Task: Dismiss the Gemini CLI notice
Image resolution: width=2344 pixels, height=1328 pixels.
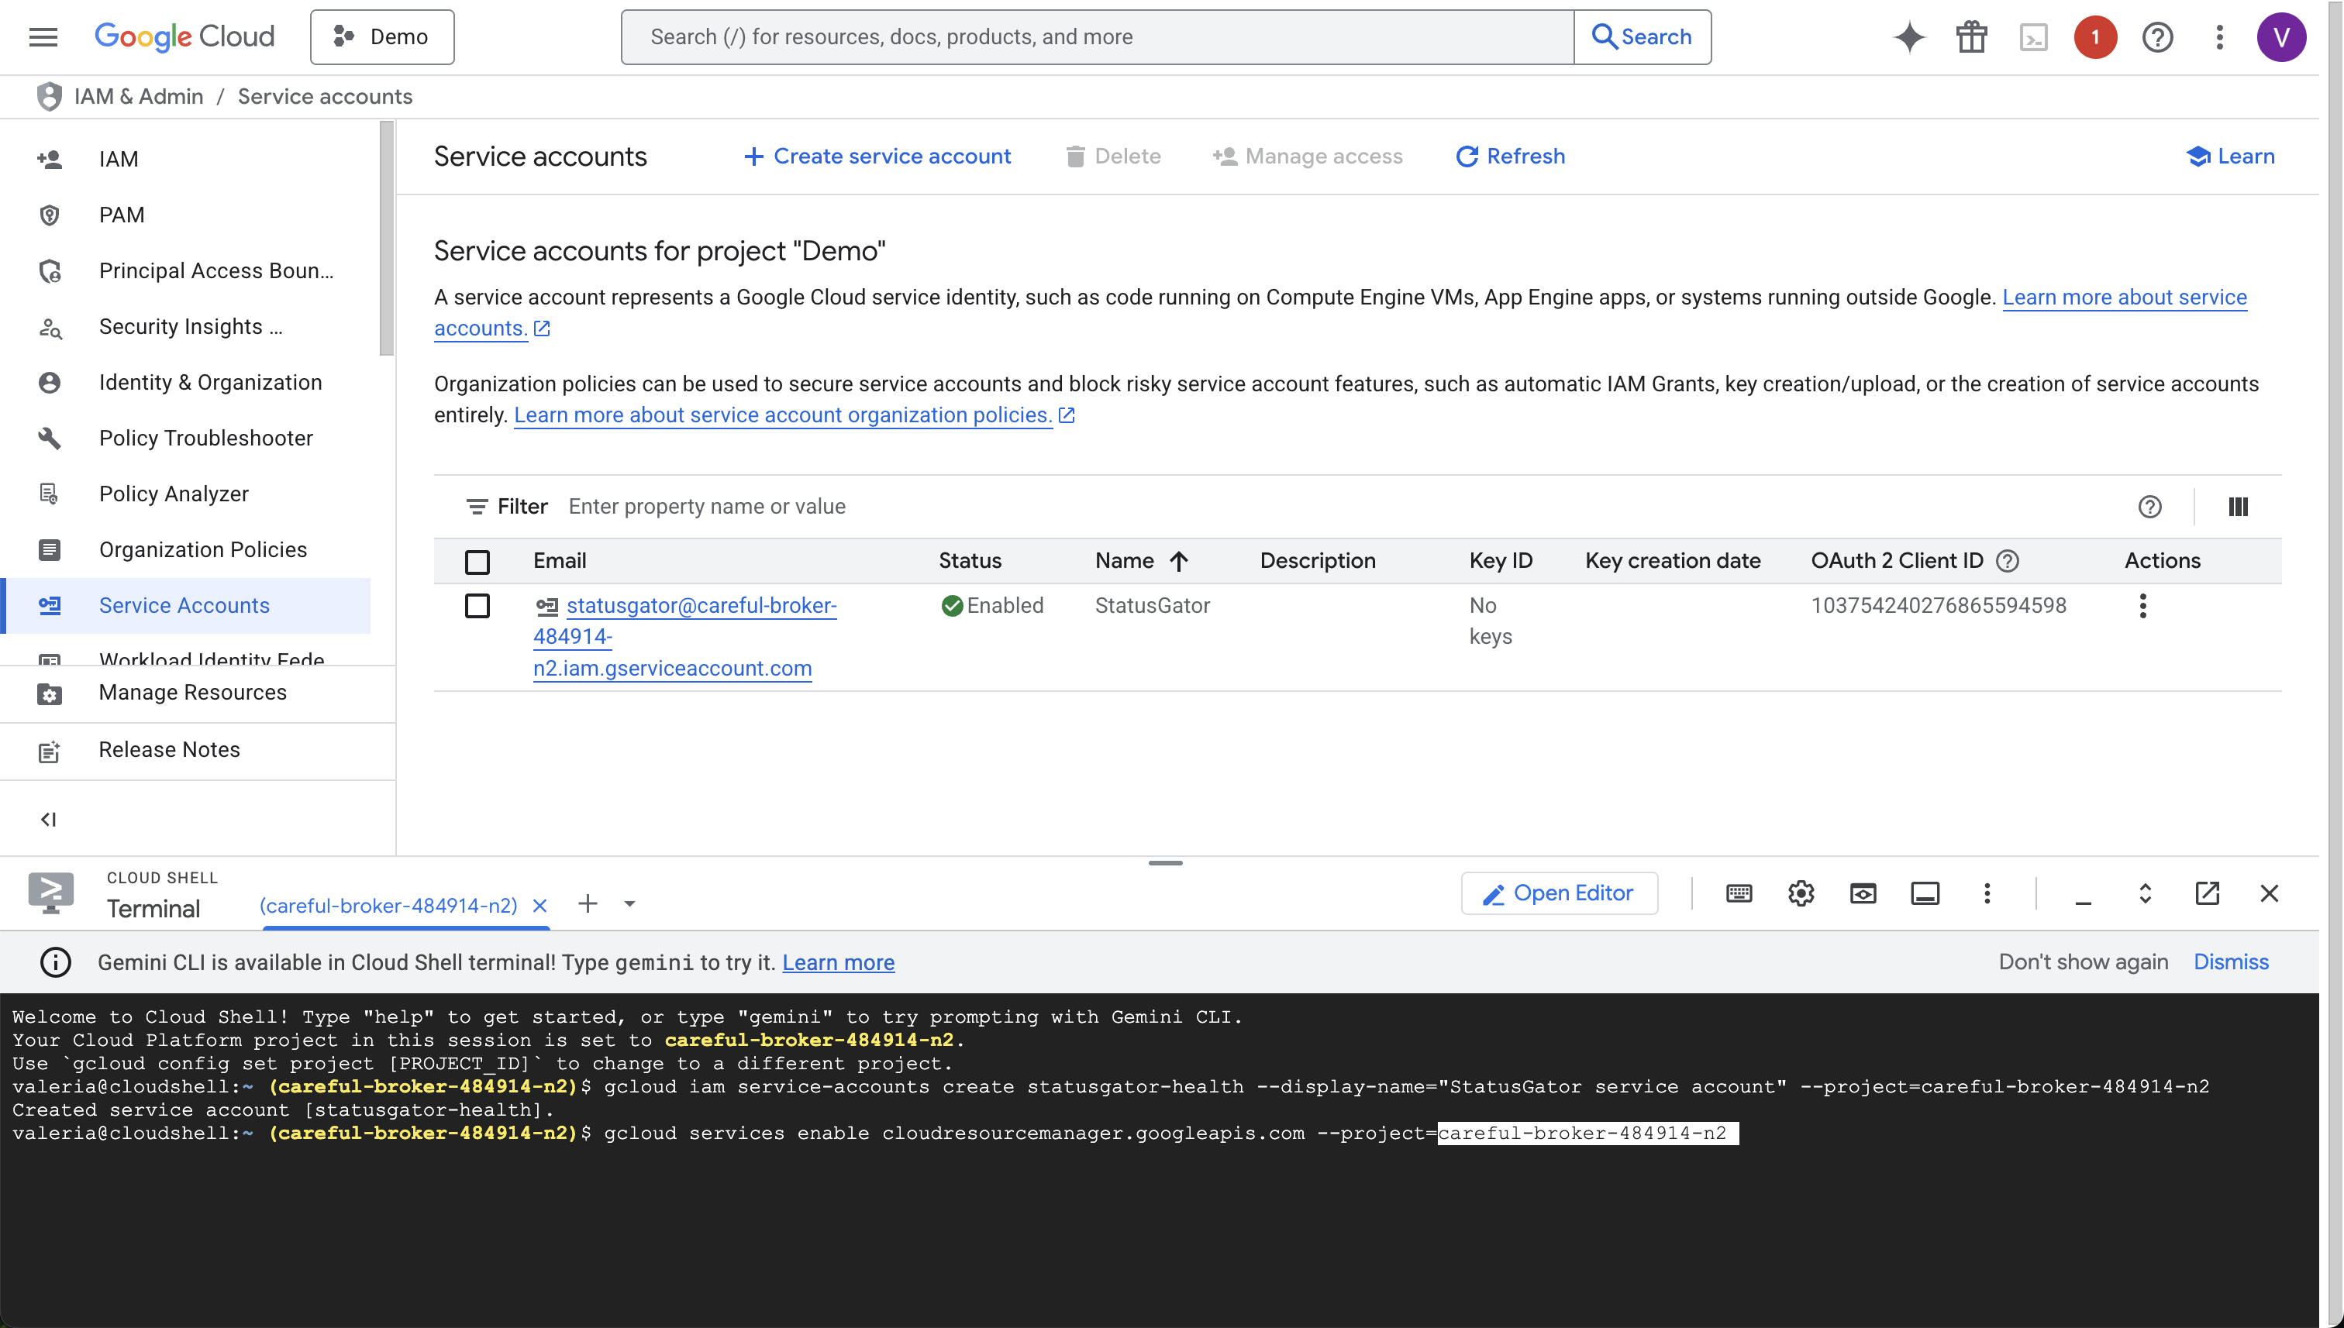Action: pos(2230,962)
